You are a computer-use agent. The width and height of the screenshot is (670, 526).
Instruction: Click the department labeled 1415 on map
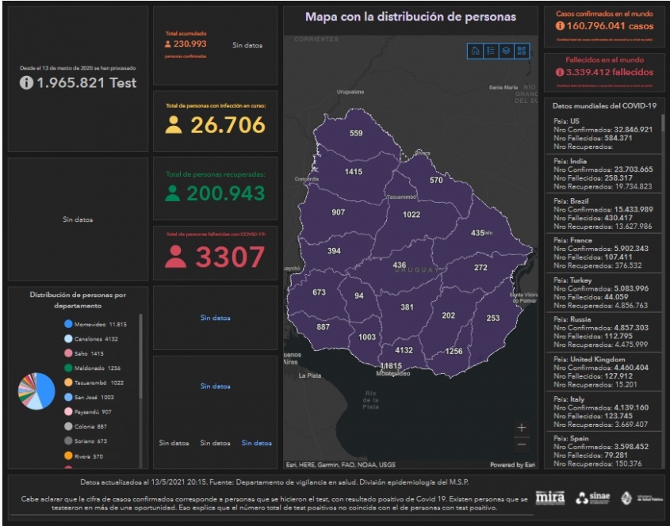[x=353, y=172]
